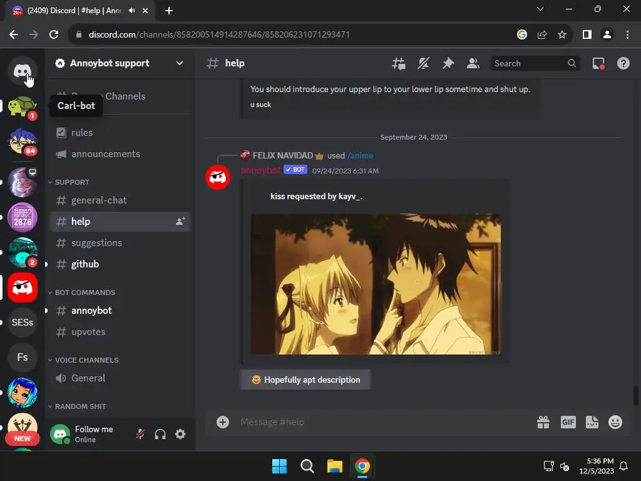The height and width of the screenshot is (481, 641).
Task: Open Windows taskbar search
Action: click(x=307, y=466)
